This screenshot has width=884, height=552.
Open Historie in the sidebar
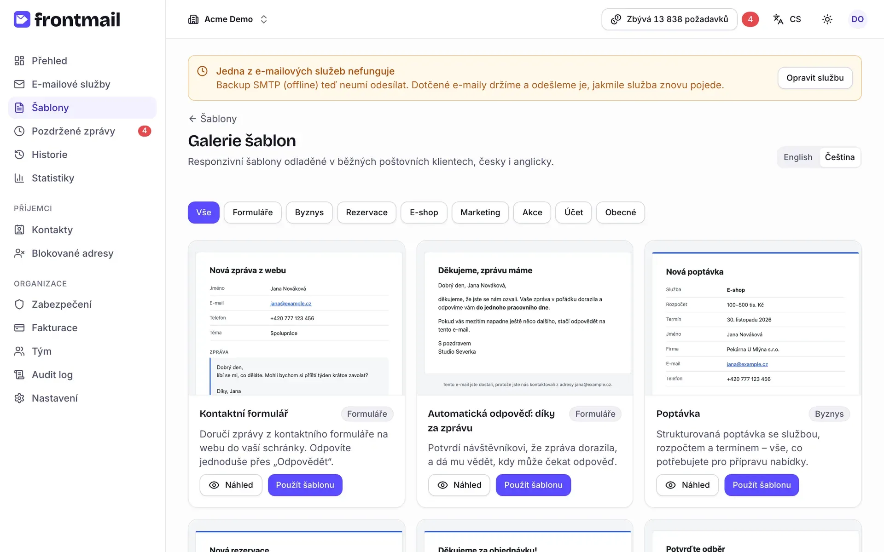(82, 155)
